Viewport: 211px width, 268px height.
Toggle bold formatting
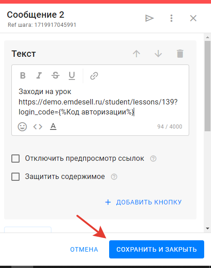(23, 75)
